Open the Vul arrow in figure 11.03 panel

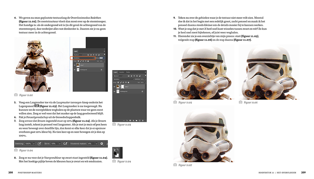tap(145, 82)
